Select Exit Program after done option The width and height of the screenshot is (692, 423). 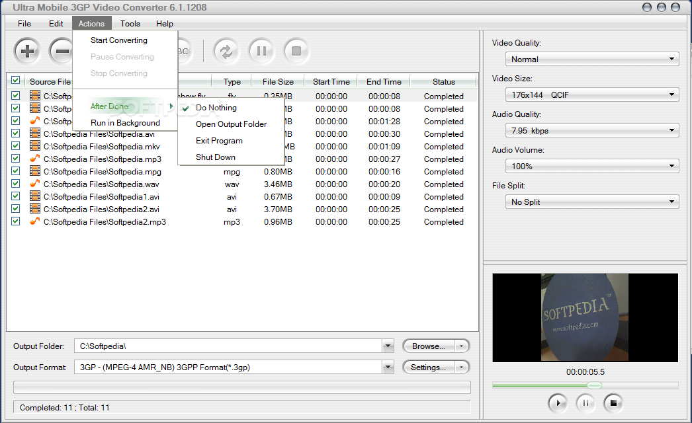(x=232, y=141)
